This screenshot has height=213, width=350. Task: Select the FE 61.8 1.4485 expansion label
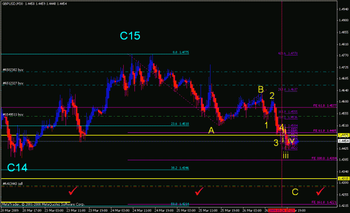point(325,131)
